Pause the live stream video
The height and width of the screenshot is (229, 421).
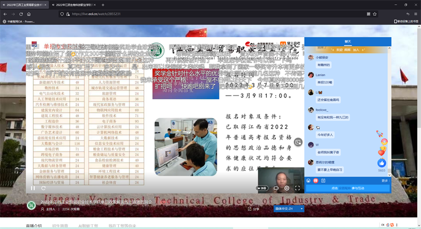pos(33,188)
